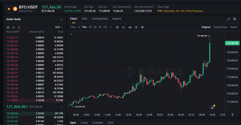Switch to Original chart view
This screenshot has width=241, height=125.
206,27
